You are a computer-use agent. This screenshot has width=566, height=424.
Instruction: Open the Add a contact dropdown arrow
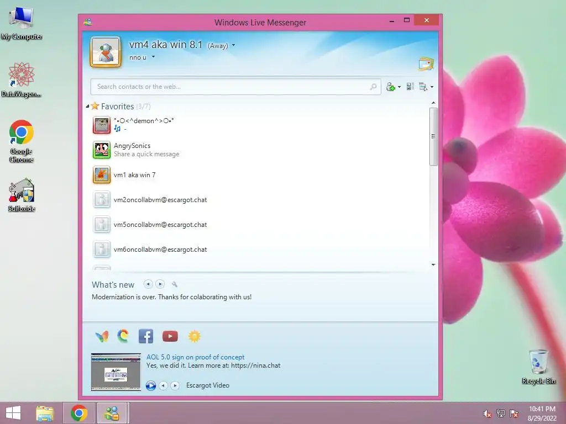399,87
